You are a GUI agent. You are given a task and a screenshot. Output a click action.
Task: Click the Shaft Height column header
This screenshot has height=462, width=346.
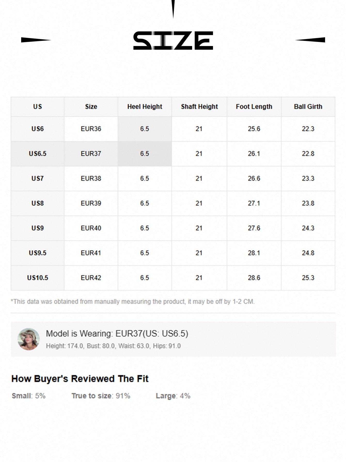199,107
